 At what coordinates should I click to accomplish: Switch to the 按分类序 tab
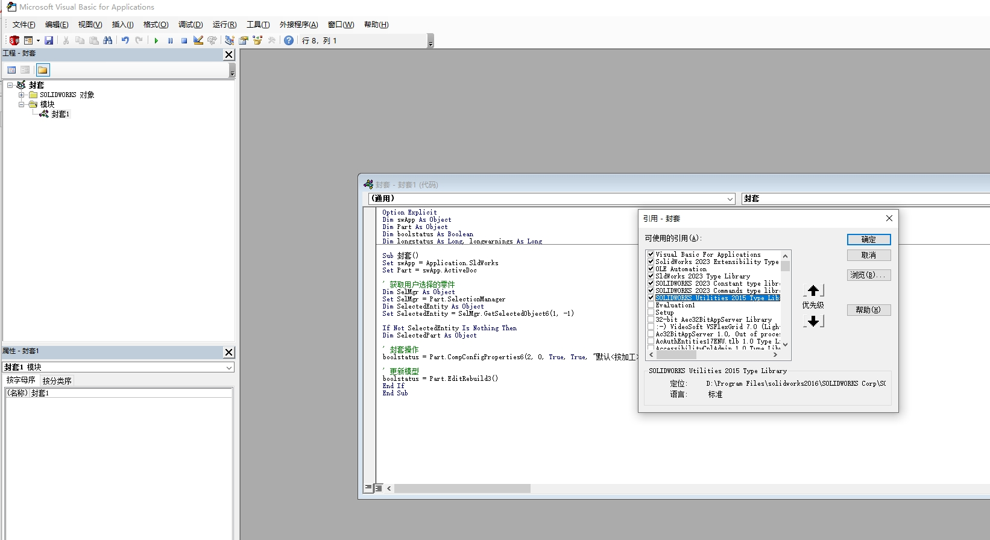click(x=57, y=381)
